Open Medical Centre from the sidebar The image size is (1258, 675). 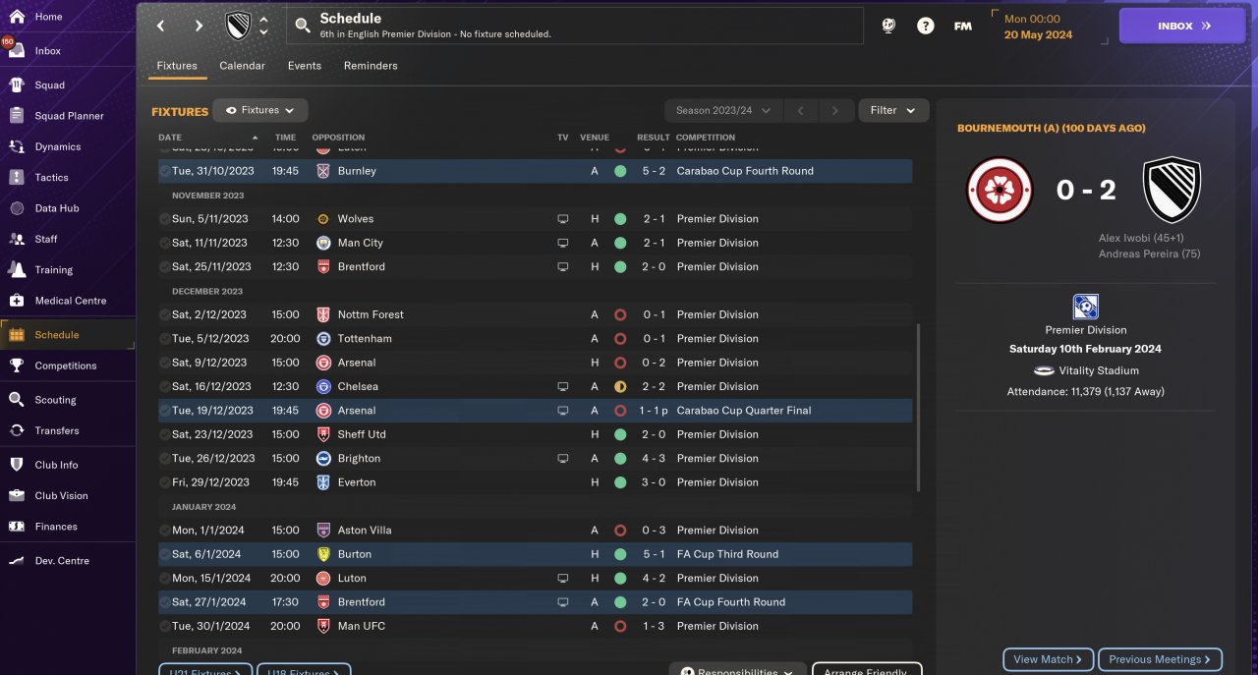(17, 301)
